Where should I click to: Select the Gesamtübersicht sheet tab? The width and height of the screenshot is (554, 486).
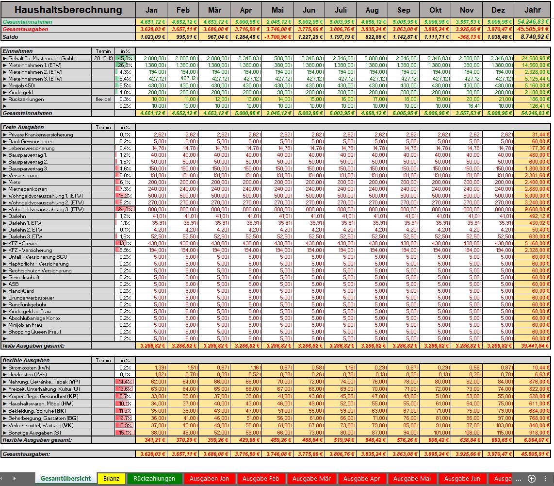(x=65, y=478)
